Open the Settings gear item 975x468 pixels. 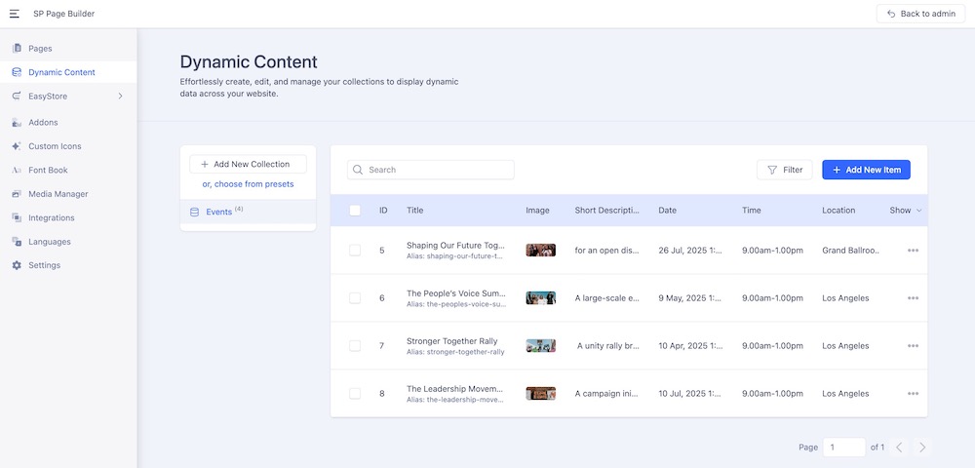(44, 265)
